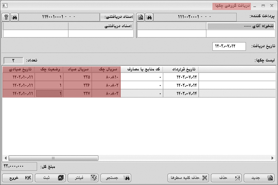Click حذف کلیه سطرها to delete all rows
This screenshot has width=278, height=185.
pos(188,177)
